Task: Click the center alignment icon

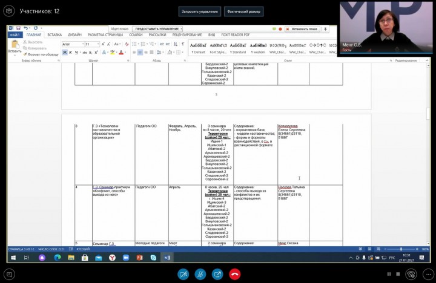Action: click(x=140, y=53)
